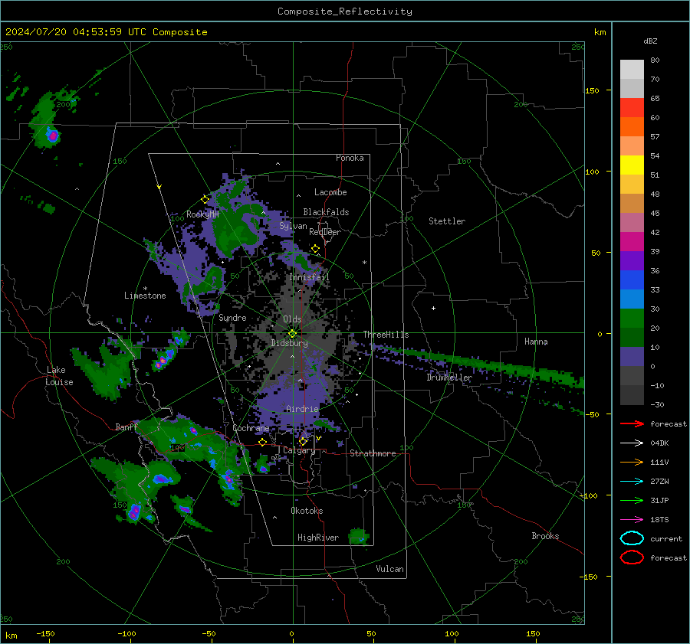Click the HighRiver town label
This screenshot has height=644, width=690.
coord(318,538)
